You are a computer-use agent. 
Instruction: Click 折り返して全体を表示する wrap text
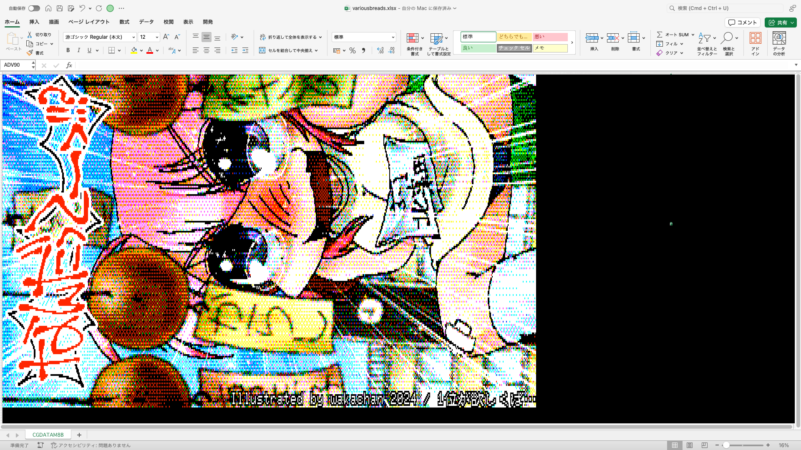[288, 37]
